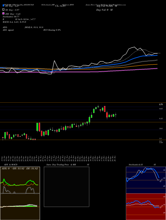The width and height of the screenshot is (166, 220).
Task: Click the '(MGR) 0, 31.8, 31.8' values
Action: [34, 27]
